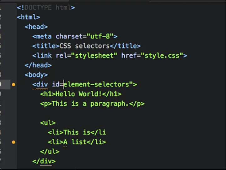Click the underlined <div tag name

[40, 84]
